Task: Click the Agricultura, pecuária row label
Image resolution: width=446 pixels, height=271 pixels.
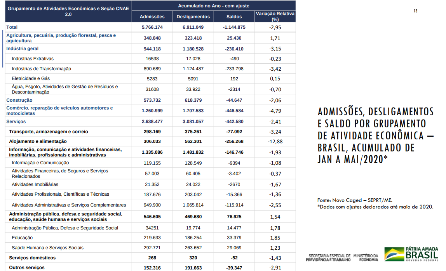Action: (61, 38)
